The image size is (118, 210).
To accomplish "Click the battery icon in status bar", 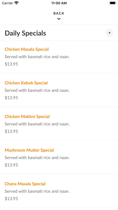I will [x=113, y=3].
